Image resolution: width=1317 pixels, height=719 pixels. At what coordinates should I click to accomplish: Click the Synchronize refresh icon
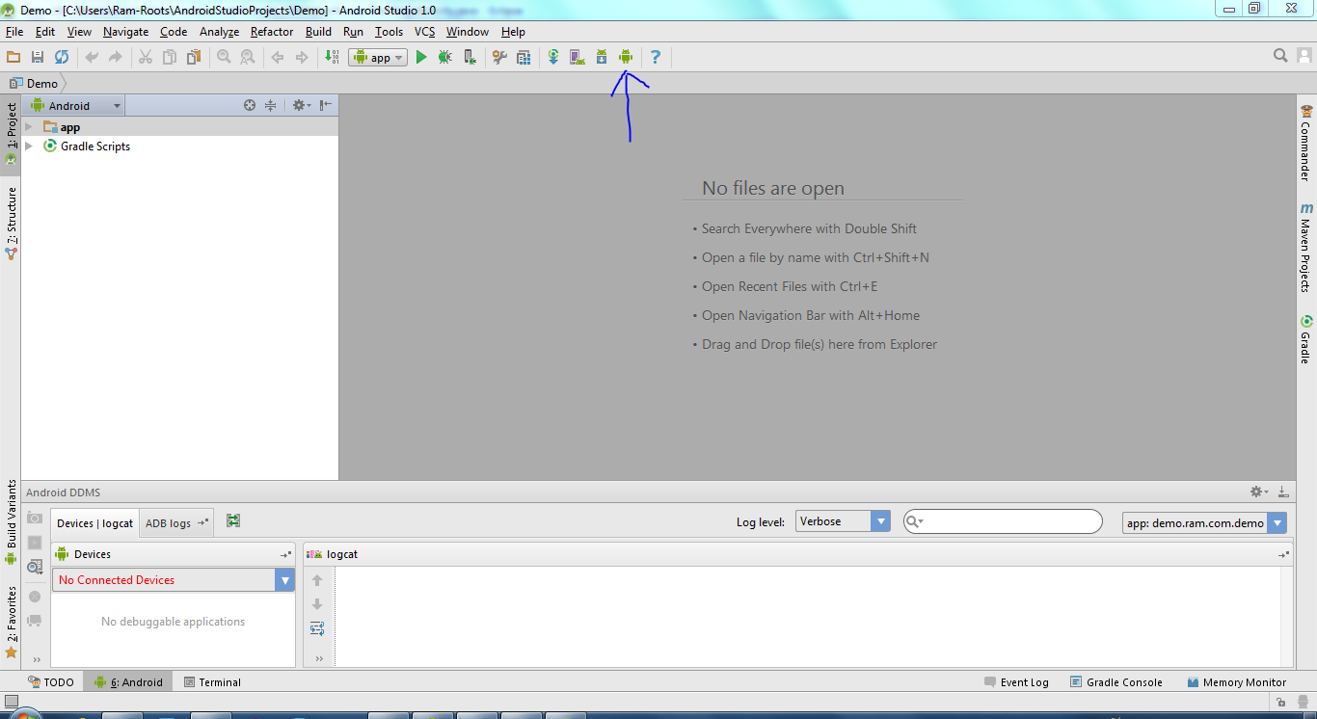coord(62,58)
